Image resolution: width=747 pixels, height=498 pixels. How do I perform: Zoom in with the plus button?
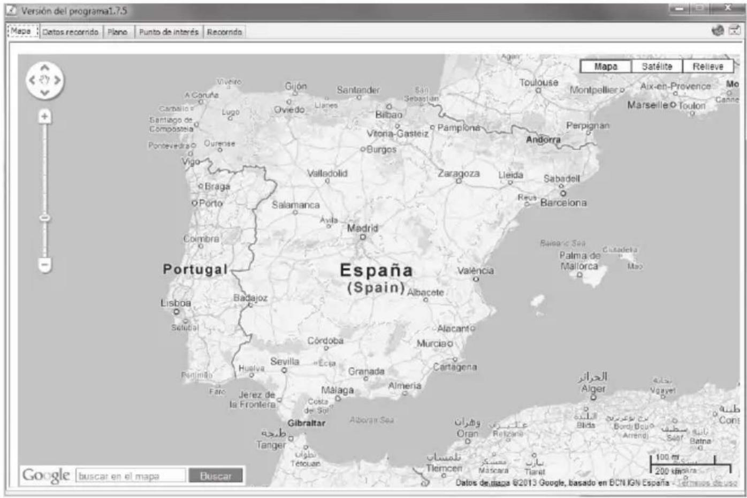tap(44, 116)
